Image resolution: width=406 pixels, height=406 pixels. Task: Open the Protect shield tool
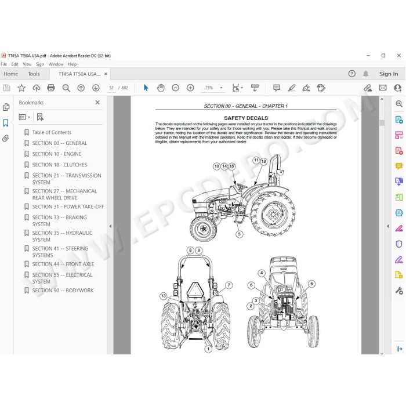399,244
